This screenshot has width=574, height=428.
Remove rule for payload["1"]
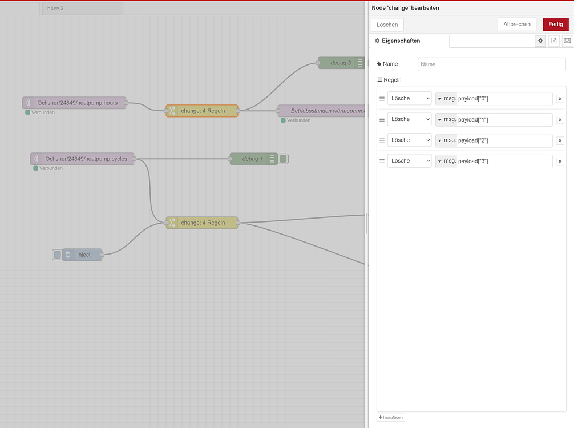[x=560, y=120]
